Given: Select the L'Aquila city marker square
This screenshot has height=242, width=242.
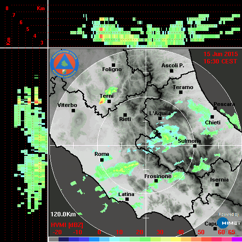Looking at the screenshot, I should coord(160,118).
